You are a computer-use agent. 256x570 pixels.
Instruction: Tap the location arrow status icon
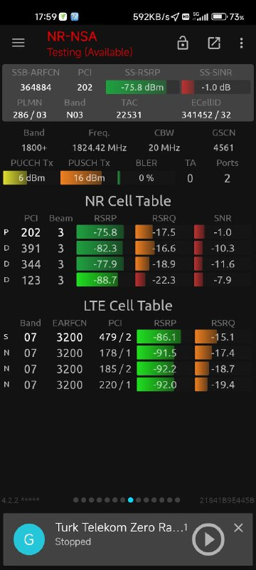coord(176,16)
